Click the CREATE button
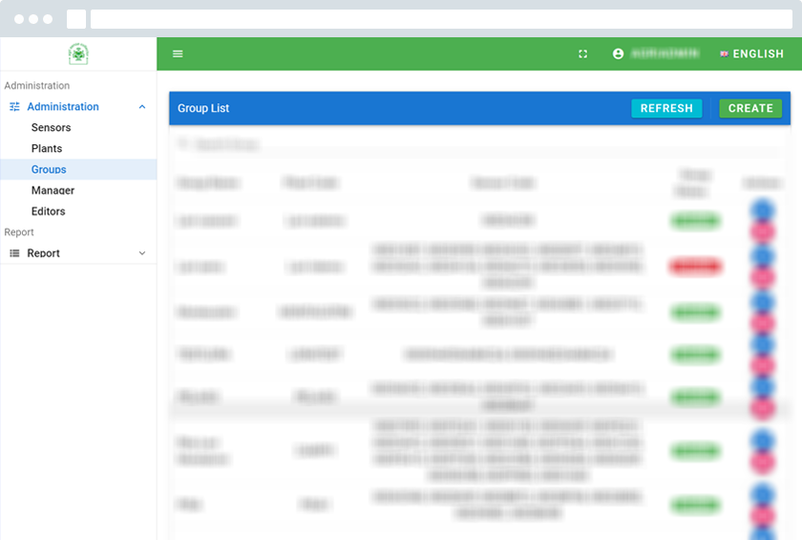Image resolution: width=802 pixels, height=540 pixels. click(x=750, y=108)
